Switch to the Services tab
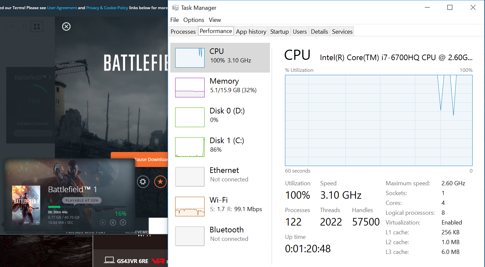The width and height of the screenshot is (485, 267). click(x=342, y=31)
